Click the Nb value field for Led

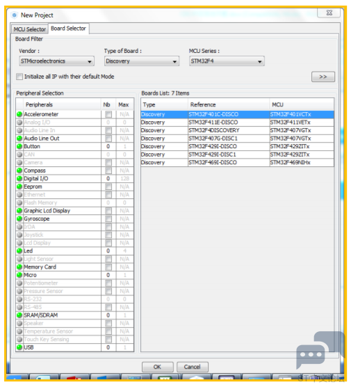pyautogui.click(x=108, y=251)
